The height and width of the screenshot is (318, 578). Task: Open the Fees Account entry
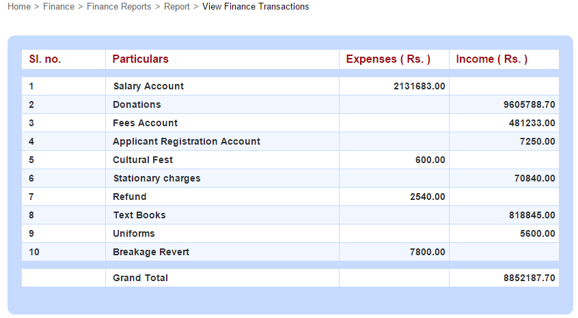tap(145, 123)
